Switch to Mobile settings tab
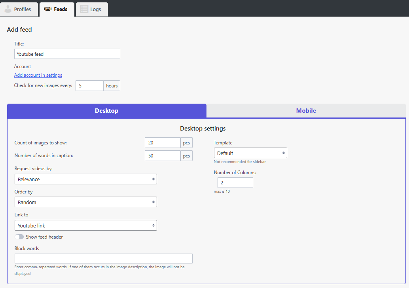The height and width of the screenshot is (288, 409). (x=306, y=111)
